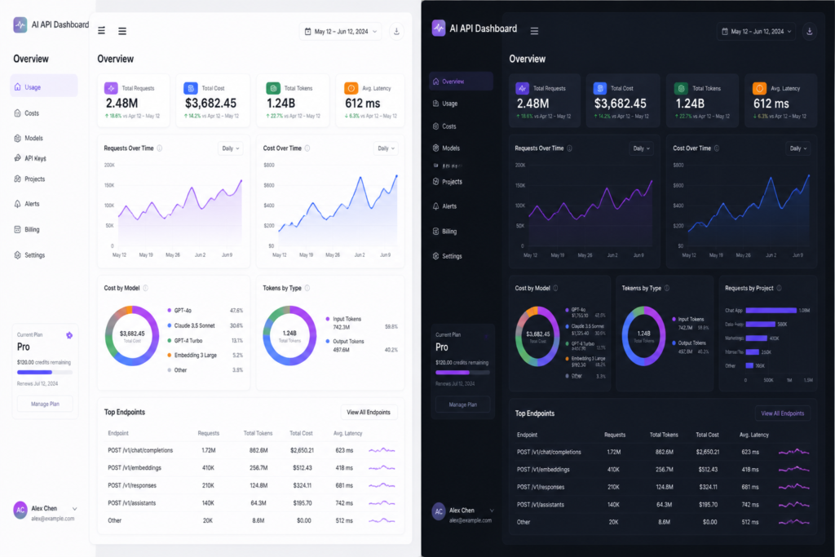This screenshot has height=557, width=835.
Task: Click the orange Avg. Latency icon in the light dashboard
Action: [351, 88]
